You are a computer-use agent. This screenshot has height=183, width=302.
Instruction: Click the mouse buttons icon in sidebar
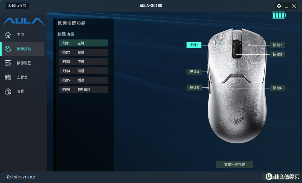click(x=8, y=49)
